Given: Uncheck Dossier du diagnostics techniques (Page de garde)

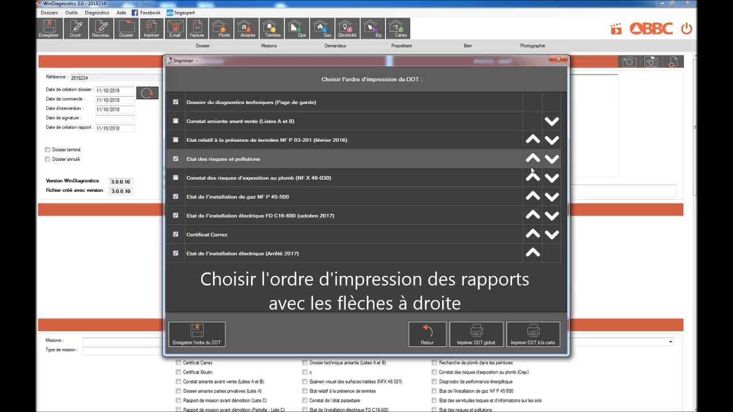Looking at the screenshot, I should [x=176, y=102].
